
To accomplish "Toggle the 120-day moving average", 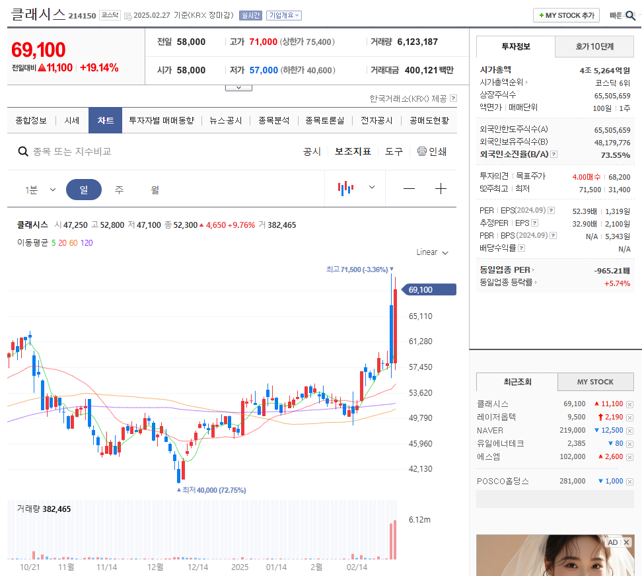I will coord(87,243).
